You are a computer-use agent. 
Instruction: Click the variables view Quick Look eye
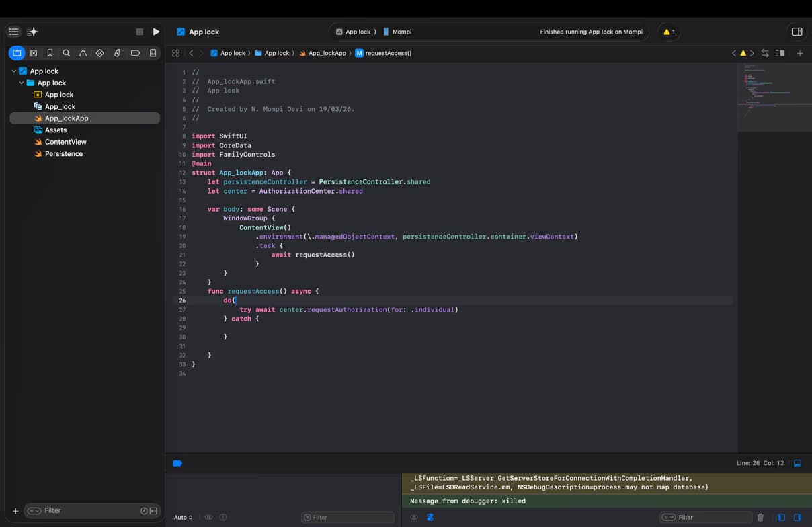point(208,517)
